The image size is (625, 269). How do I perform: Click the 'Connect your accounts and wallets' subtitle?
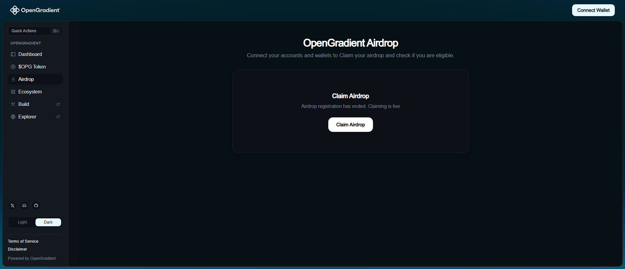350,55
